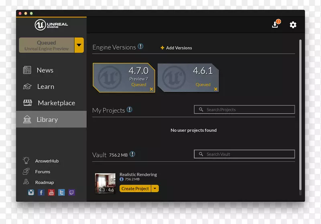Viewport: 321px width, 224px height.
Task: Open the Forums link
Action: click(x=43, y=172)
